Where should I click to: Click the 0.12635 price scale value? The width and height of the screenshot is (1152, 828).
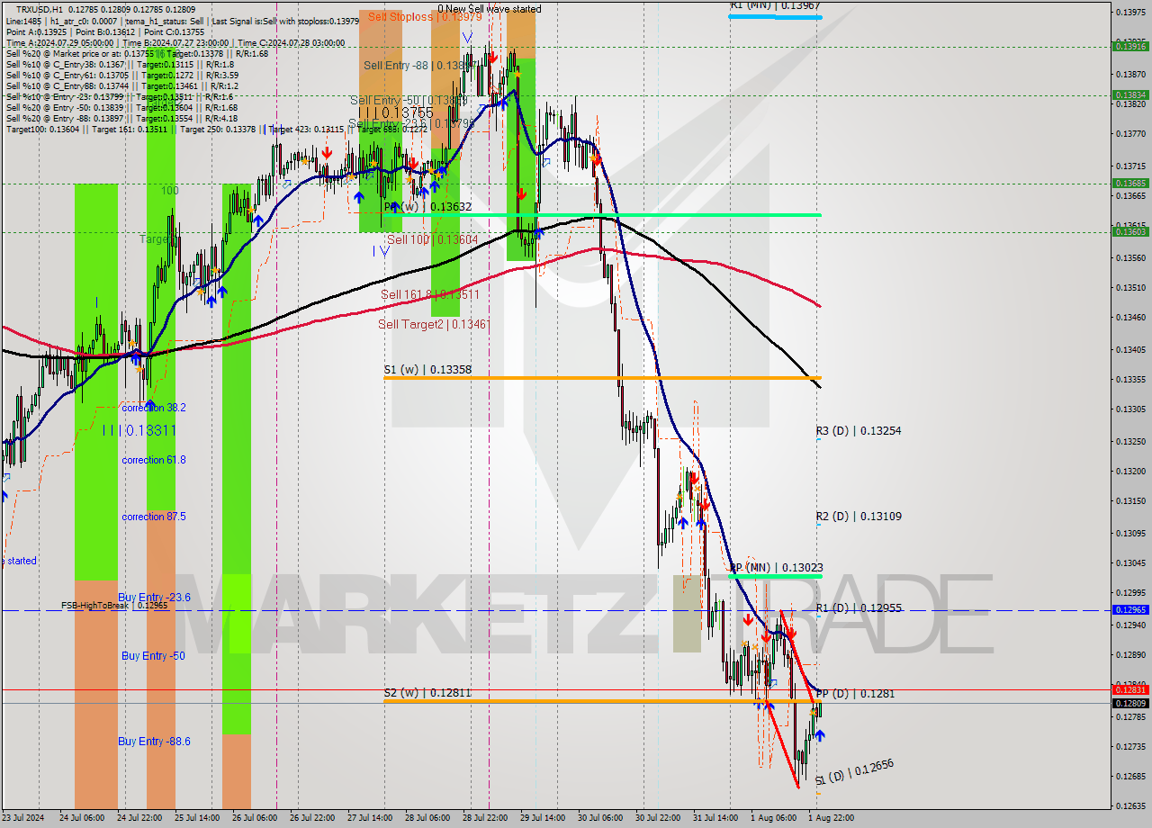pos(1130,805)
